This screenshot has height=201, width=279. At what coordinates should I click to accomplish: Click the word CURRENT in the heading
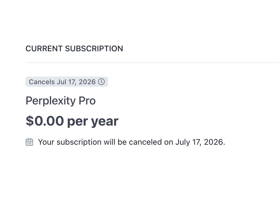pyautogui.click(x=44, y=49)
